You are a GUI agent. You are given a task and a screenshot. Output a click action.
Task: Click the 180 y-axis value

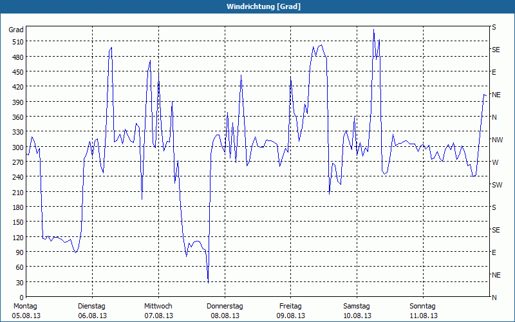[18, 207]
